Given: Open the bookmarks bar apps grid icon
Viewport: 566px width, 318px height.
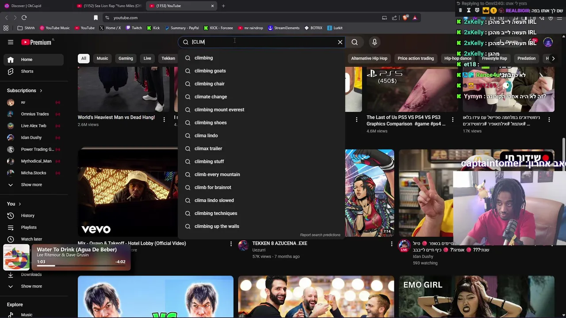Looking at the screenshot, I should click(x=6, y=28).
